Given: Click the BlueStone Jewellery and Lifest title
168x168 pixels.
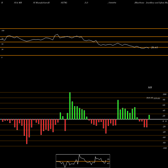Looking at the screenshot, I should point(149,3).
